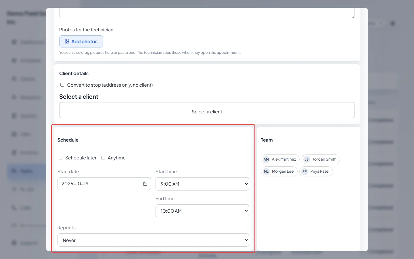Click the 'Start date' label
The width and height of the screenshot is (414, 259).
point(68,172)
